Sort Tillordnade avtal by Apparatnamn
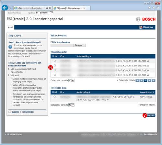The image size is (162, 145). (147, 92)
